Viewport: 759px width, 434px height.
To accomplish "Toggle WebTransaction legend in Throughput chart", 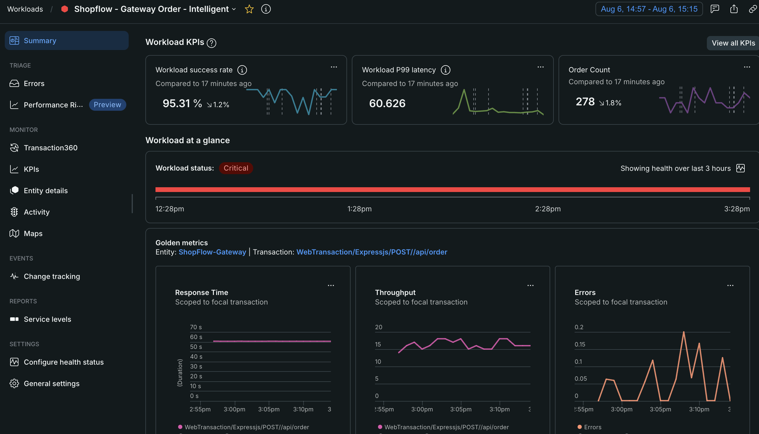I will [x=443, y=427].
